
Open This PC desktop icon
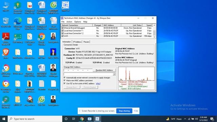pyautogui.click(x=6, y=6)
